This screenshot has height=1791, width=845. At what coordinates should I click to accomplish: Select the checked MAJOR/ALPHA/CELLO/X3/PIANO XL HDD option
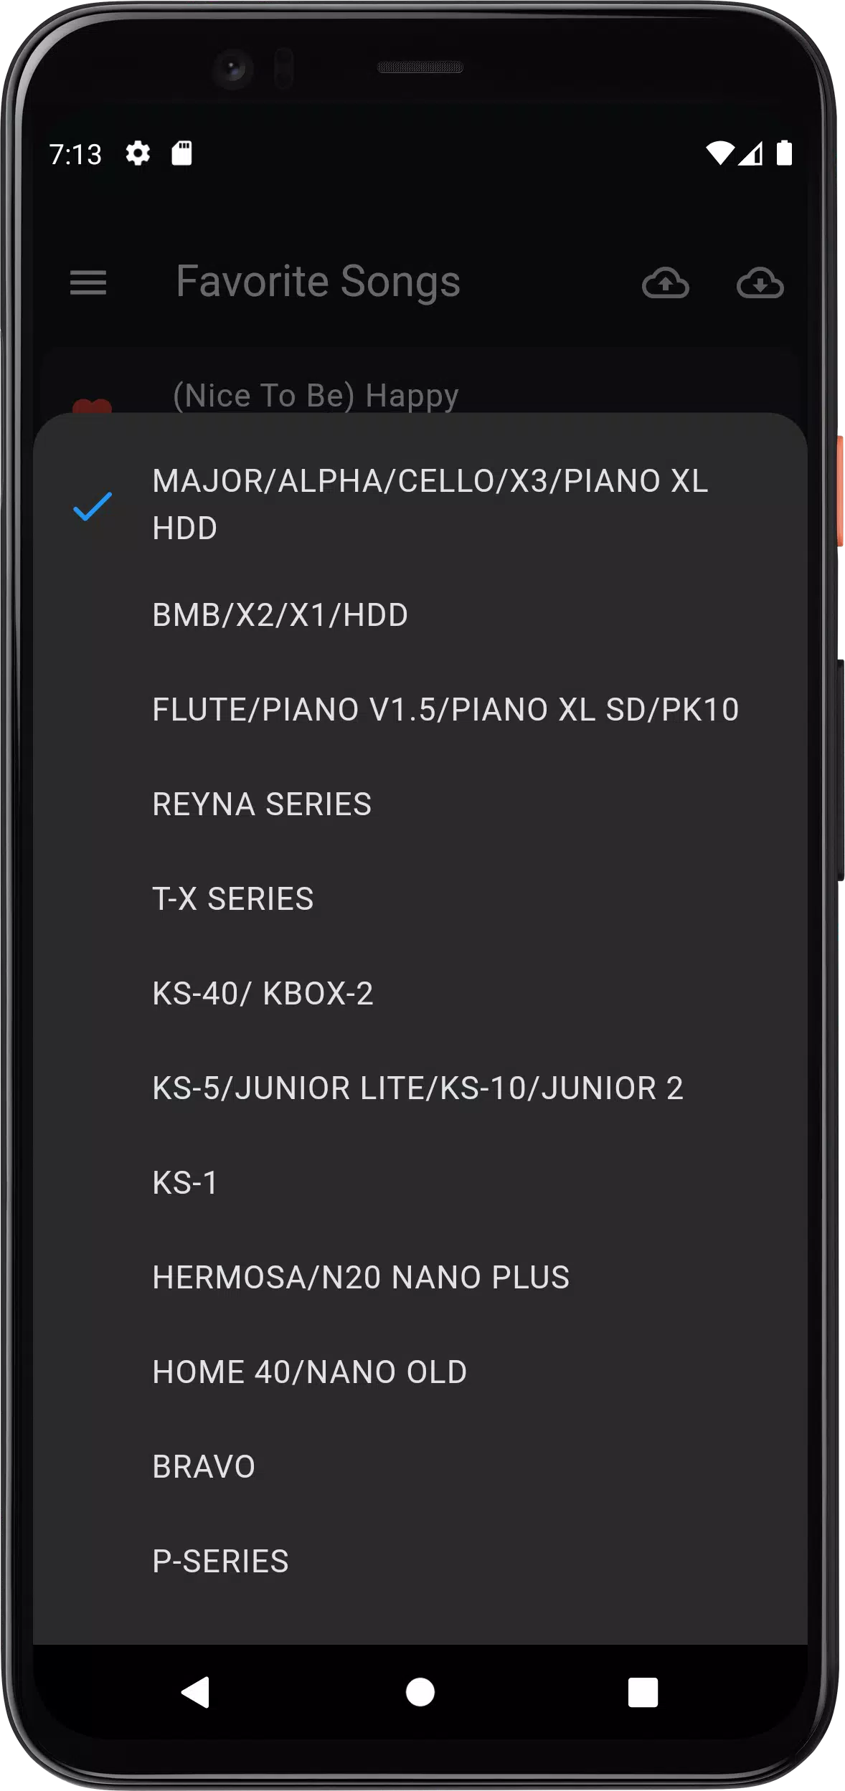tap(420, 505)
